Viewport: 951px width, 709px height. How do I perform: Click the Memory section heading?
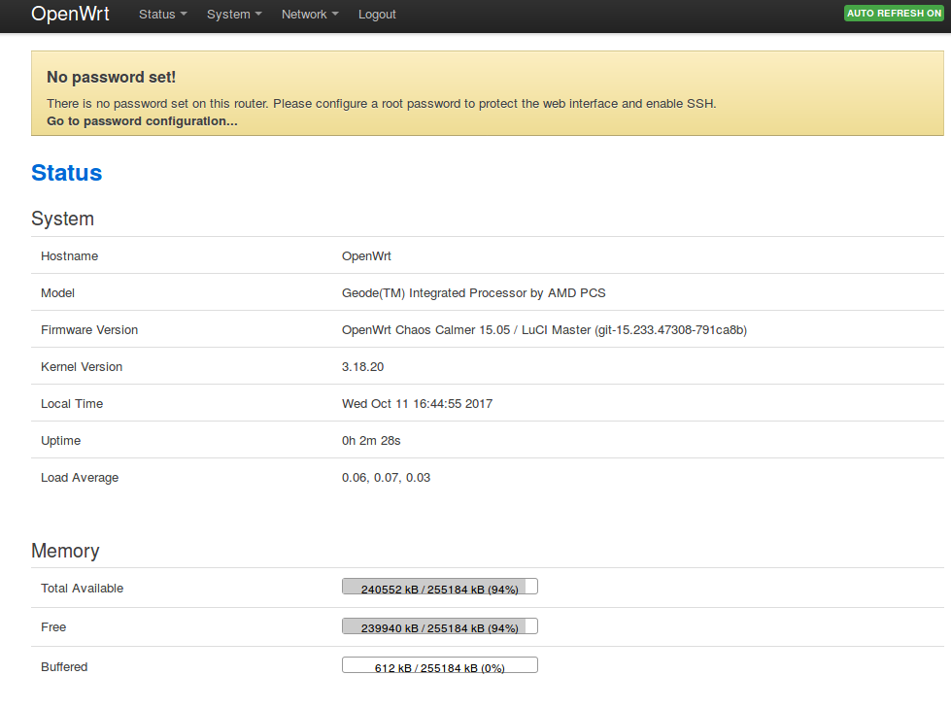click(65, 551)
